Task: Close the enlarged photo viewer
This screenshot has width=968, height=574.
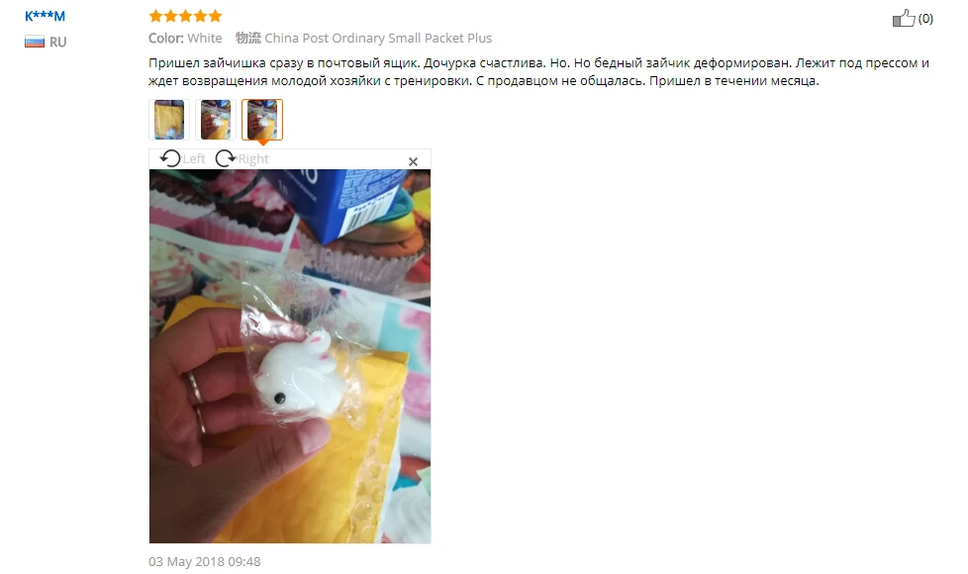Action: (413, 161)
